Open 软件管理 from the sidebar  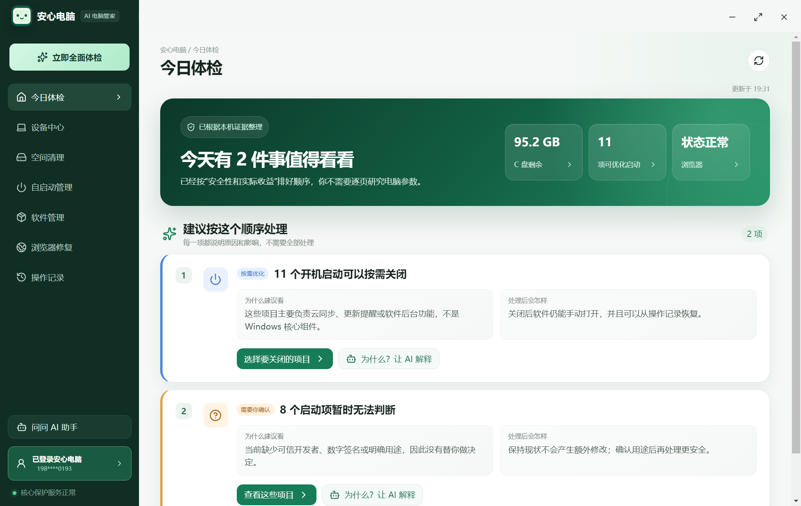[x=69, y=217]
